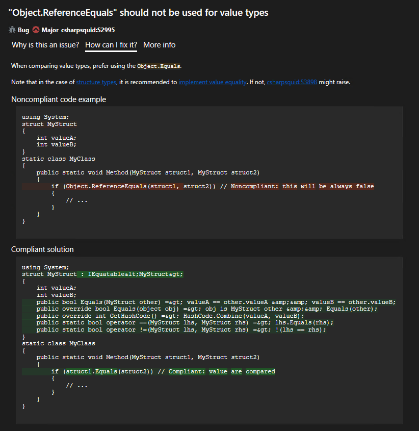
Task: Open the csharpsquid:S3898 rule link
Action: (292, 82)
